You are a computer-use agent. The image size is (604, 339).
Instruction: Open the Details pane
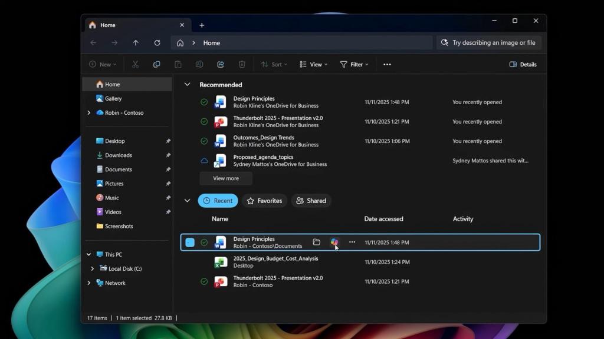(x=523, y=64)
